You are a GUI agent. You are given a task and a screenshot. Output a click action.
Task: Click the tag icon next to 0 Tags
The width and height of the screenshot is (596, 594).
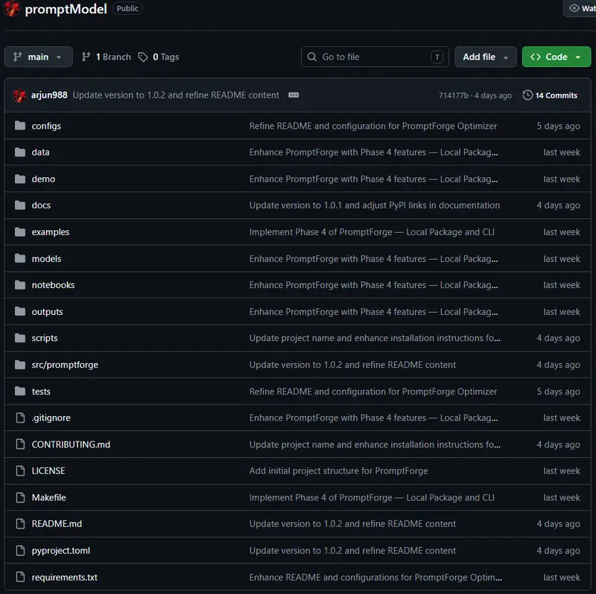[x=143, y=57]
